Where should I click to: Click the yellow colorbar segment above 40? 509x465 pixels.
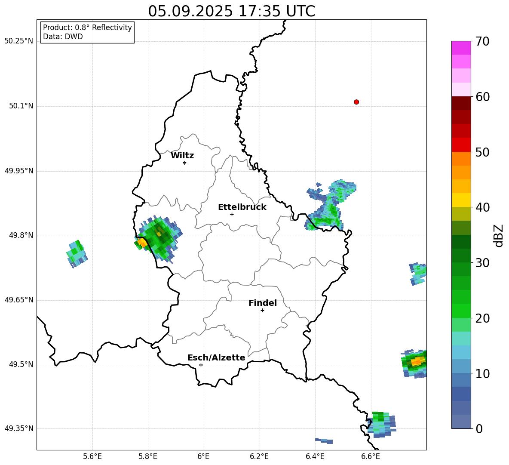461,200
